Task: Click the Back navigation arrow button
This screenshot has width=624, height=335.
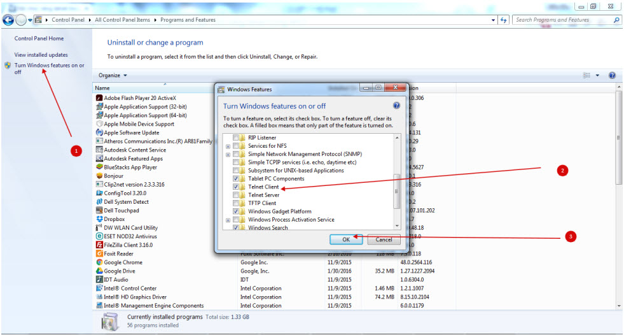Action: point(8,20)
